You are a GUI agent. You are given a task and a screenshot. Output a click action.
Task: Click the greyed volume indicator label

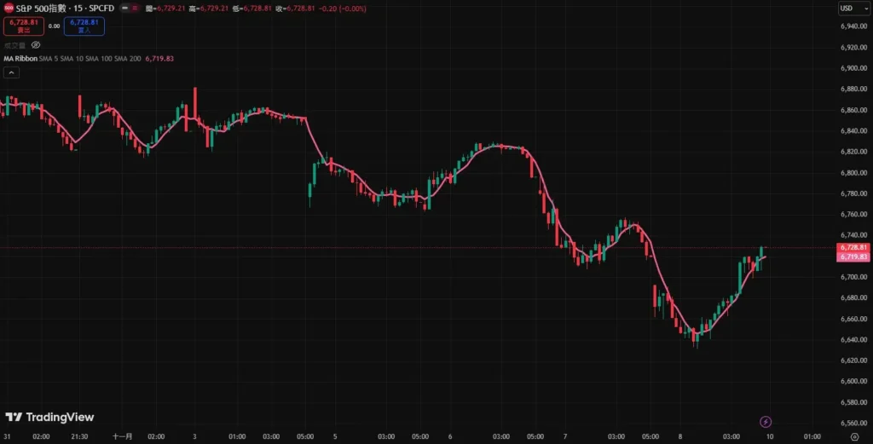(14, 44)
